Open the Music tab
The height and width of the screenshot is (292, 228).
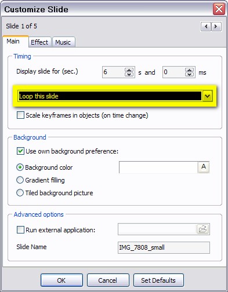click(x=63, y=42)
